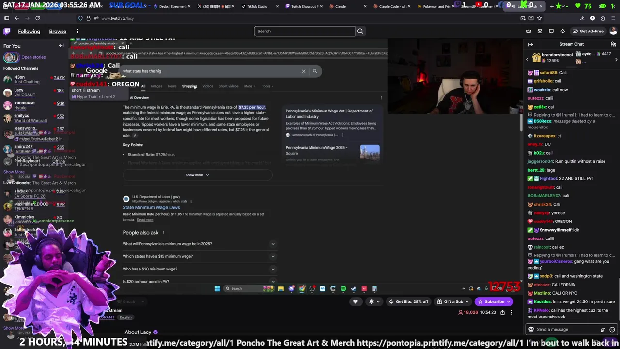The width and height of the screenshot is (620, 349).
Task: Open the chat emote picker smiley
Action: [613, 329]
